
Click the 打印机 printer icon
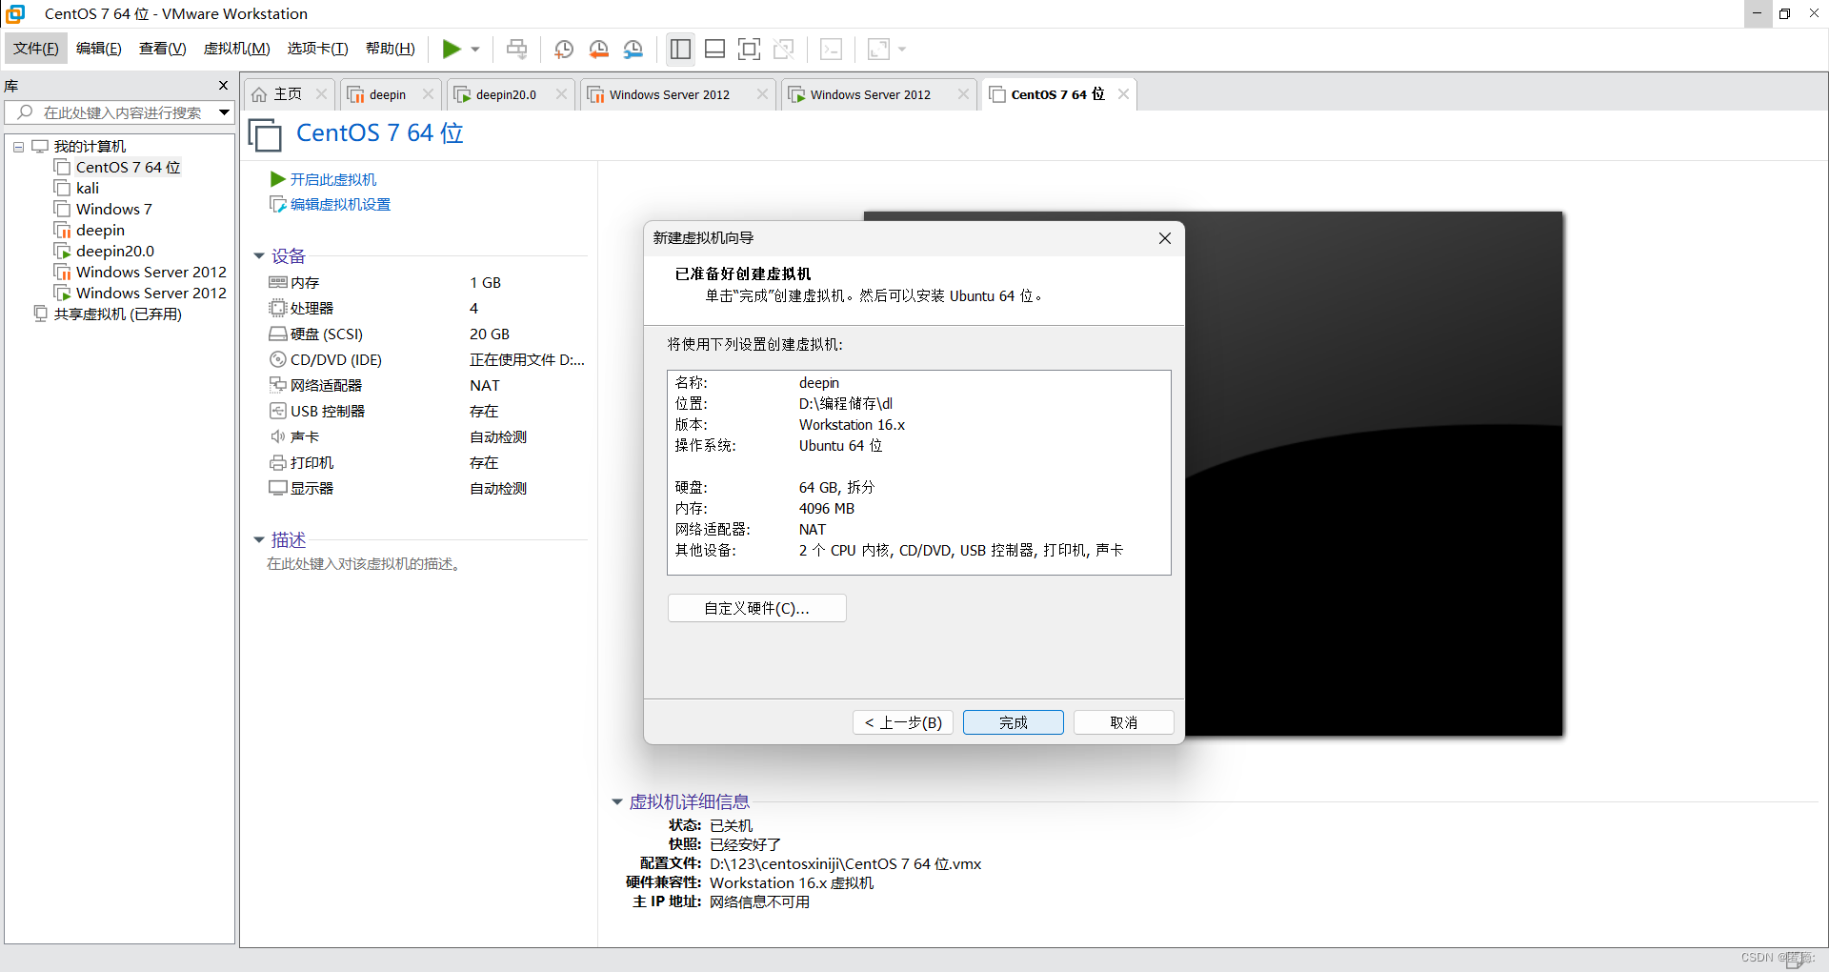click(278, 462)
